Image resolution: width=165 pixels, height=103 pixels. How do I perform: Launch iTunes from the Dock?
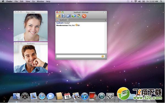pyautogui.click(x=84, y=96)
